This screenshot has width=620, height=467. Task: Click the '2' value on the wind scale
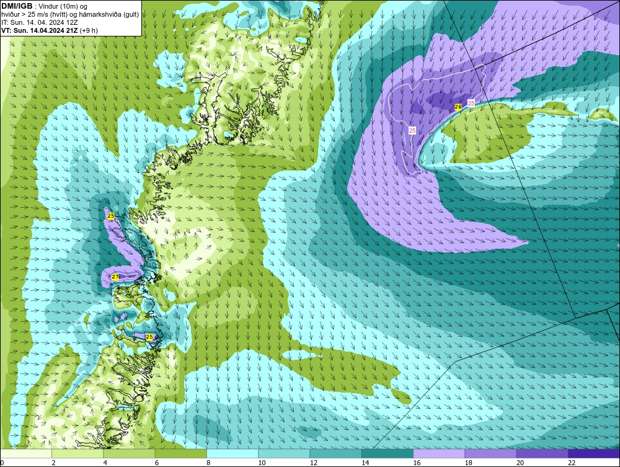pyautogui.click(x=53, y=463)
